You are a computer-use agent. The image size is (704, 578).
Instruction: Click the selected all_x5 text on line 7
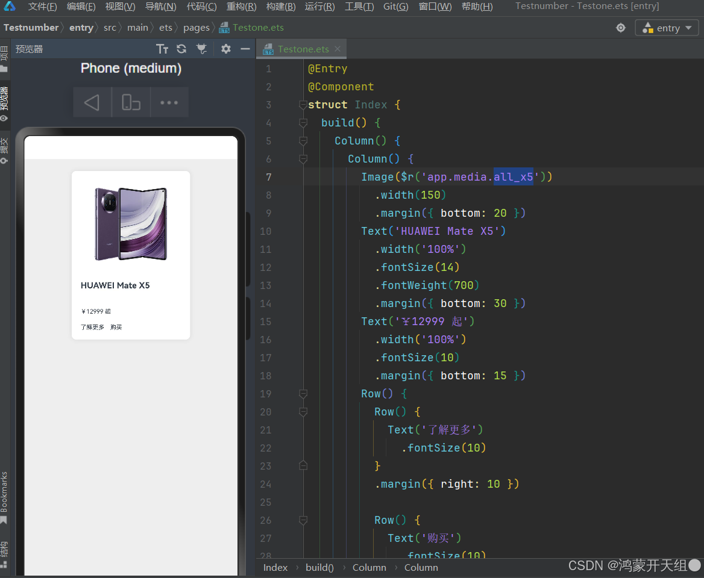(513, 177)
